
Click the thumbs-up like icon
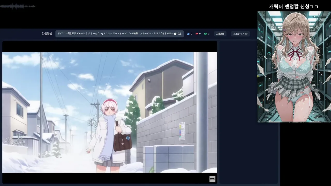pos(188,34)
